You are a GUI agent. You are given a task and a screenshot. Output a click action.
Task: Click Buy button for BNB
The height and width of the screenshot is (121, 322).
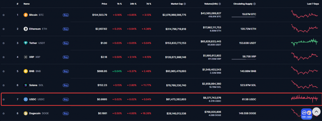tap(66, 71)
